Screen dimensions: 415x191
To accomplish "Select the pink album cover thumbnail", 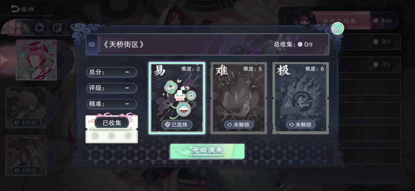I will coord(36,60).
